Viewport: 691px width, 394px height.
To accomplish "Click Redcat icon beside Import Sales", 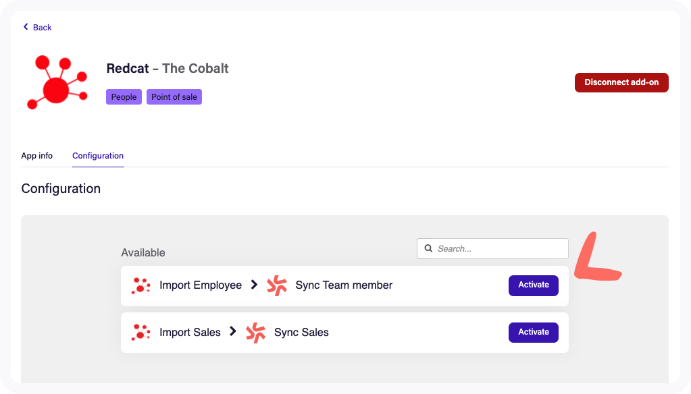I will [x=141, y=333].
